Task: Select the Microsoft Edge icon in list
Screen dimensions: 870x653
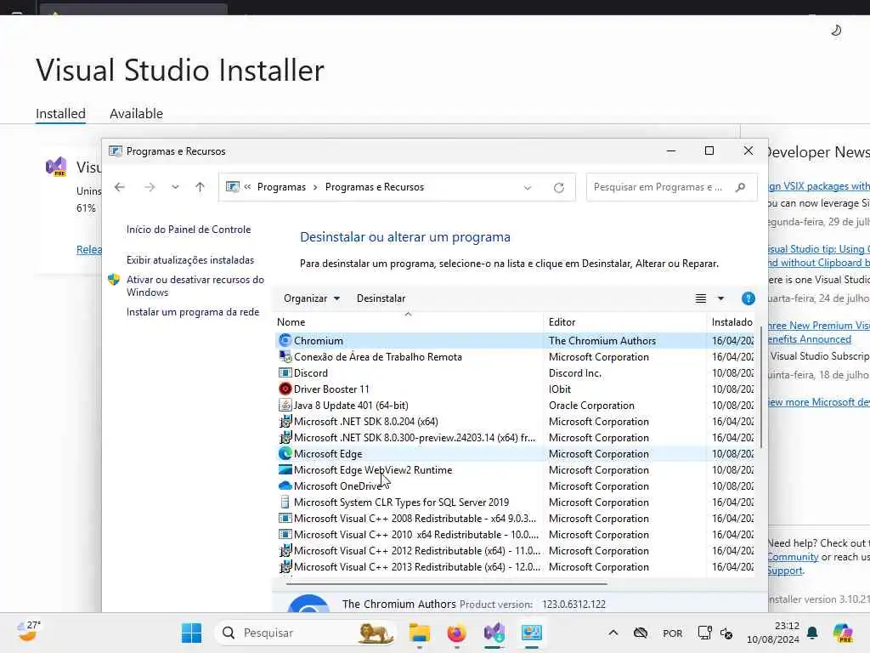Action: 285,453
